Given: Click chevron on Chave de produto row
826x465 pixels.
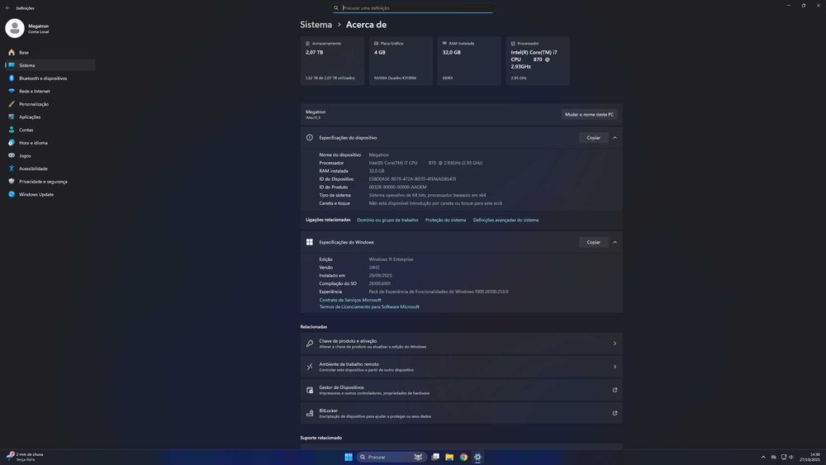Looking at the screenshot, I should [615, 344].
